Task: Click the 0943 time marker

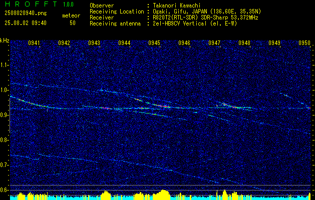Action: [94, 42]
